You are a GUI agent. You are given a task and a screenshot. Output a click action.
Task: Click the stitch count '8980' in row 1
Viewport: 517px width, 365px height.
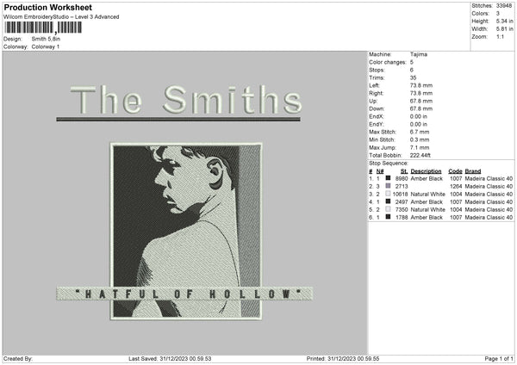click(402, 178)
